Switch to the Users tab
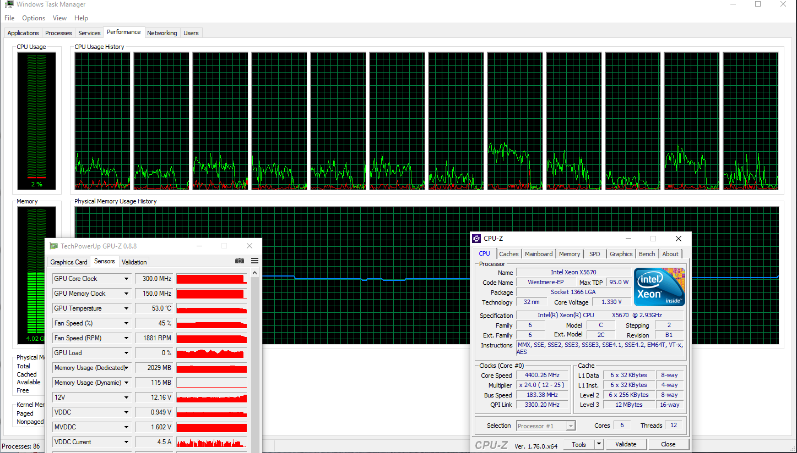This screenshot has height=453, width=797. pyautogui.click(x=191, y=33)
